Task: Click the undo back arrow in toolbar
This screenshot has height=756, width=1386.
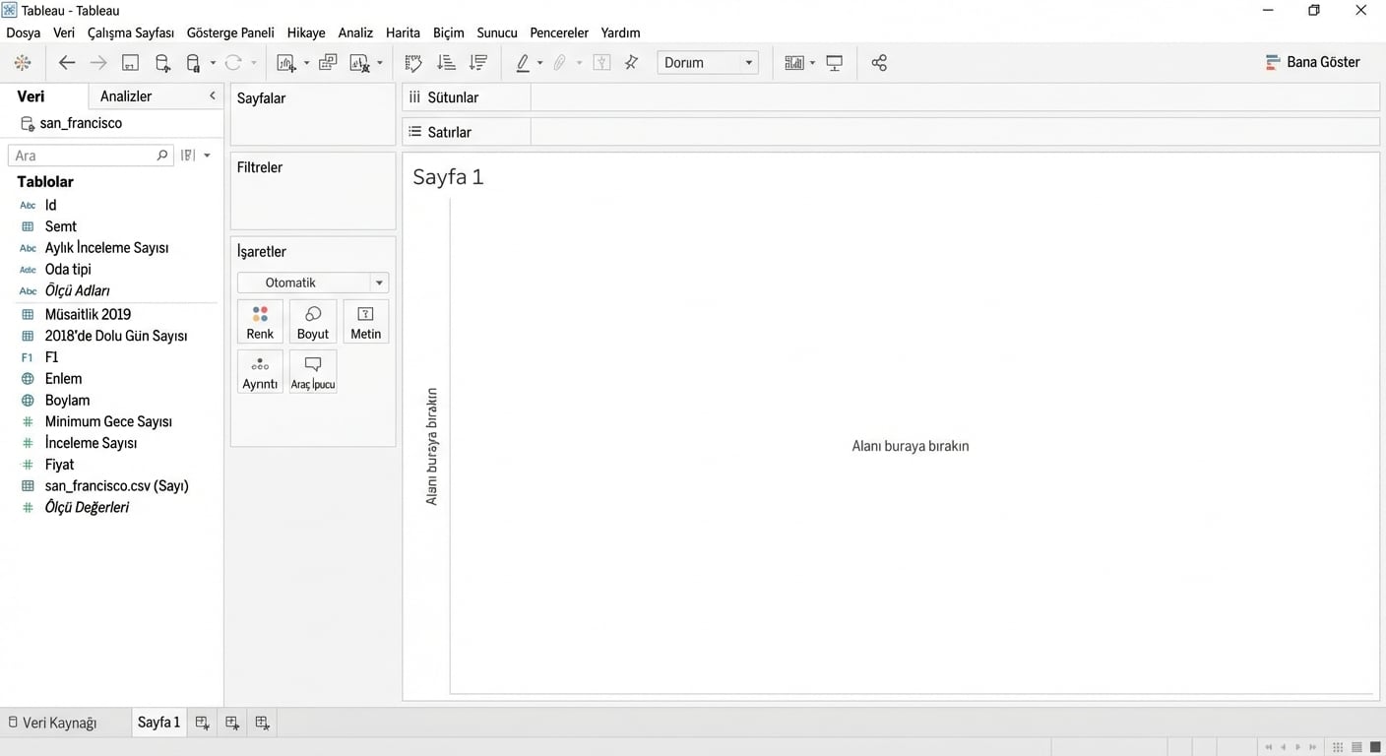Action: [x=67, y=63]
